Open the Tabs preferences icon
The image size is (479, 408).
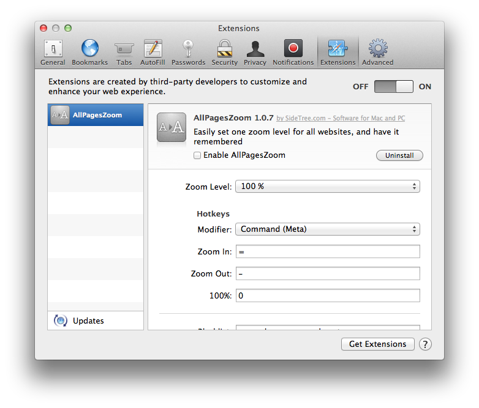tap(124, 49)
